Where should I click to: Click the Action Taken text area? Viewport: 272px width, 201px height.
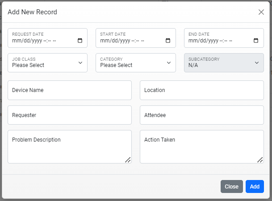click(202, 147)
